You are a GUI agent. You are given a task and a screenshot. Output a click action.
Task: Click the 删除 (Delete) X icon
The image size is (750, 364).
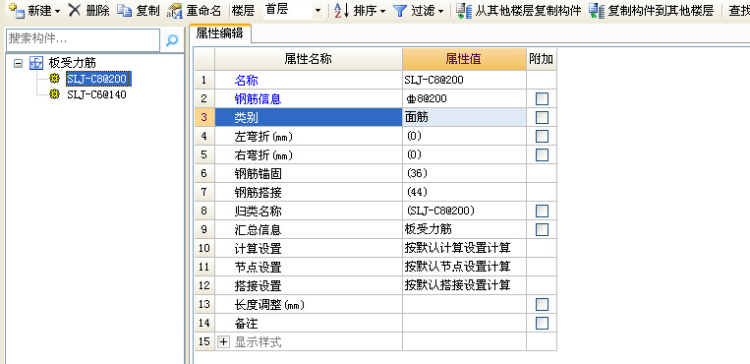75,10
